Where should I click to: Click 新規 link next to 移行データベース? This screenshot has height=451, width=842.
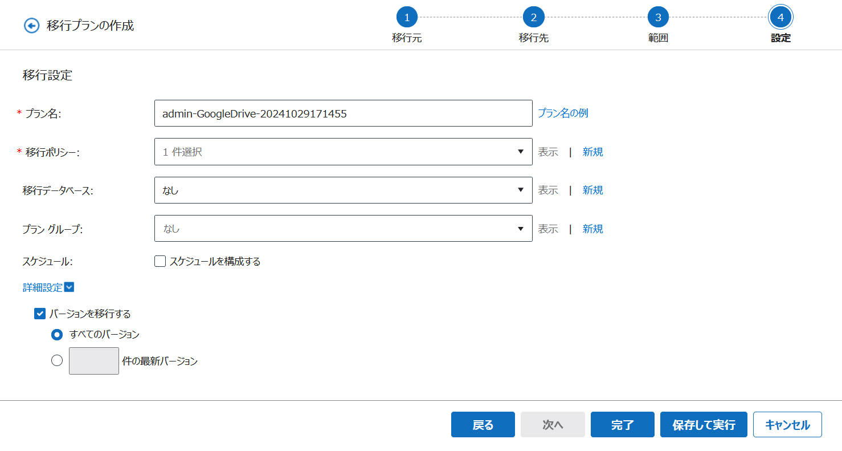coord(592,190)
